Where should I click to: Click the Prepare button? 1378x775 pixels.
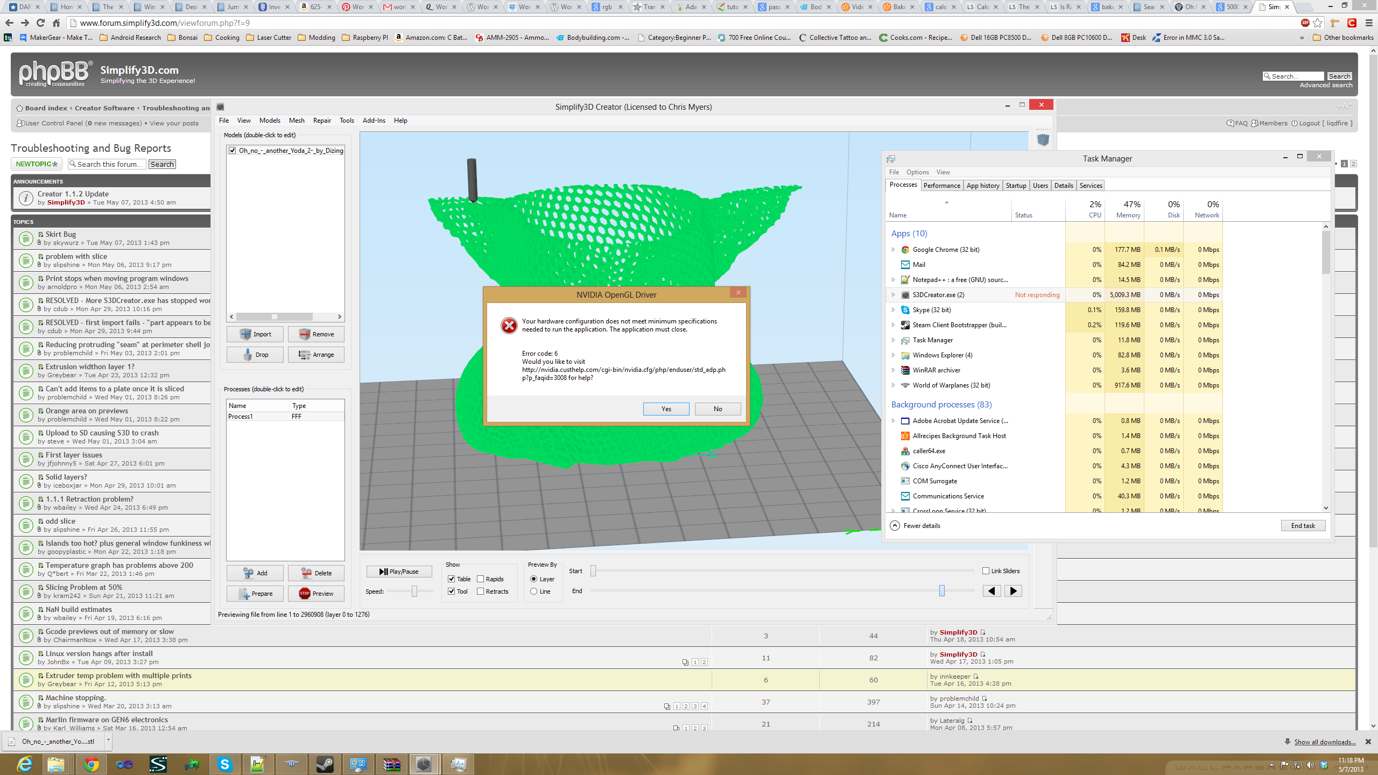click(255, 594)
